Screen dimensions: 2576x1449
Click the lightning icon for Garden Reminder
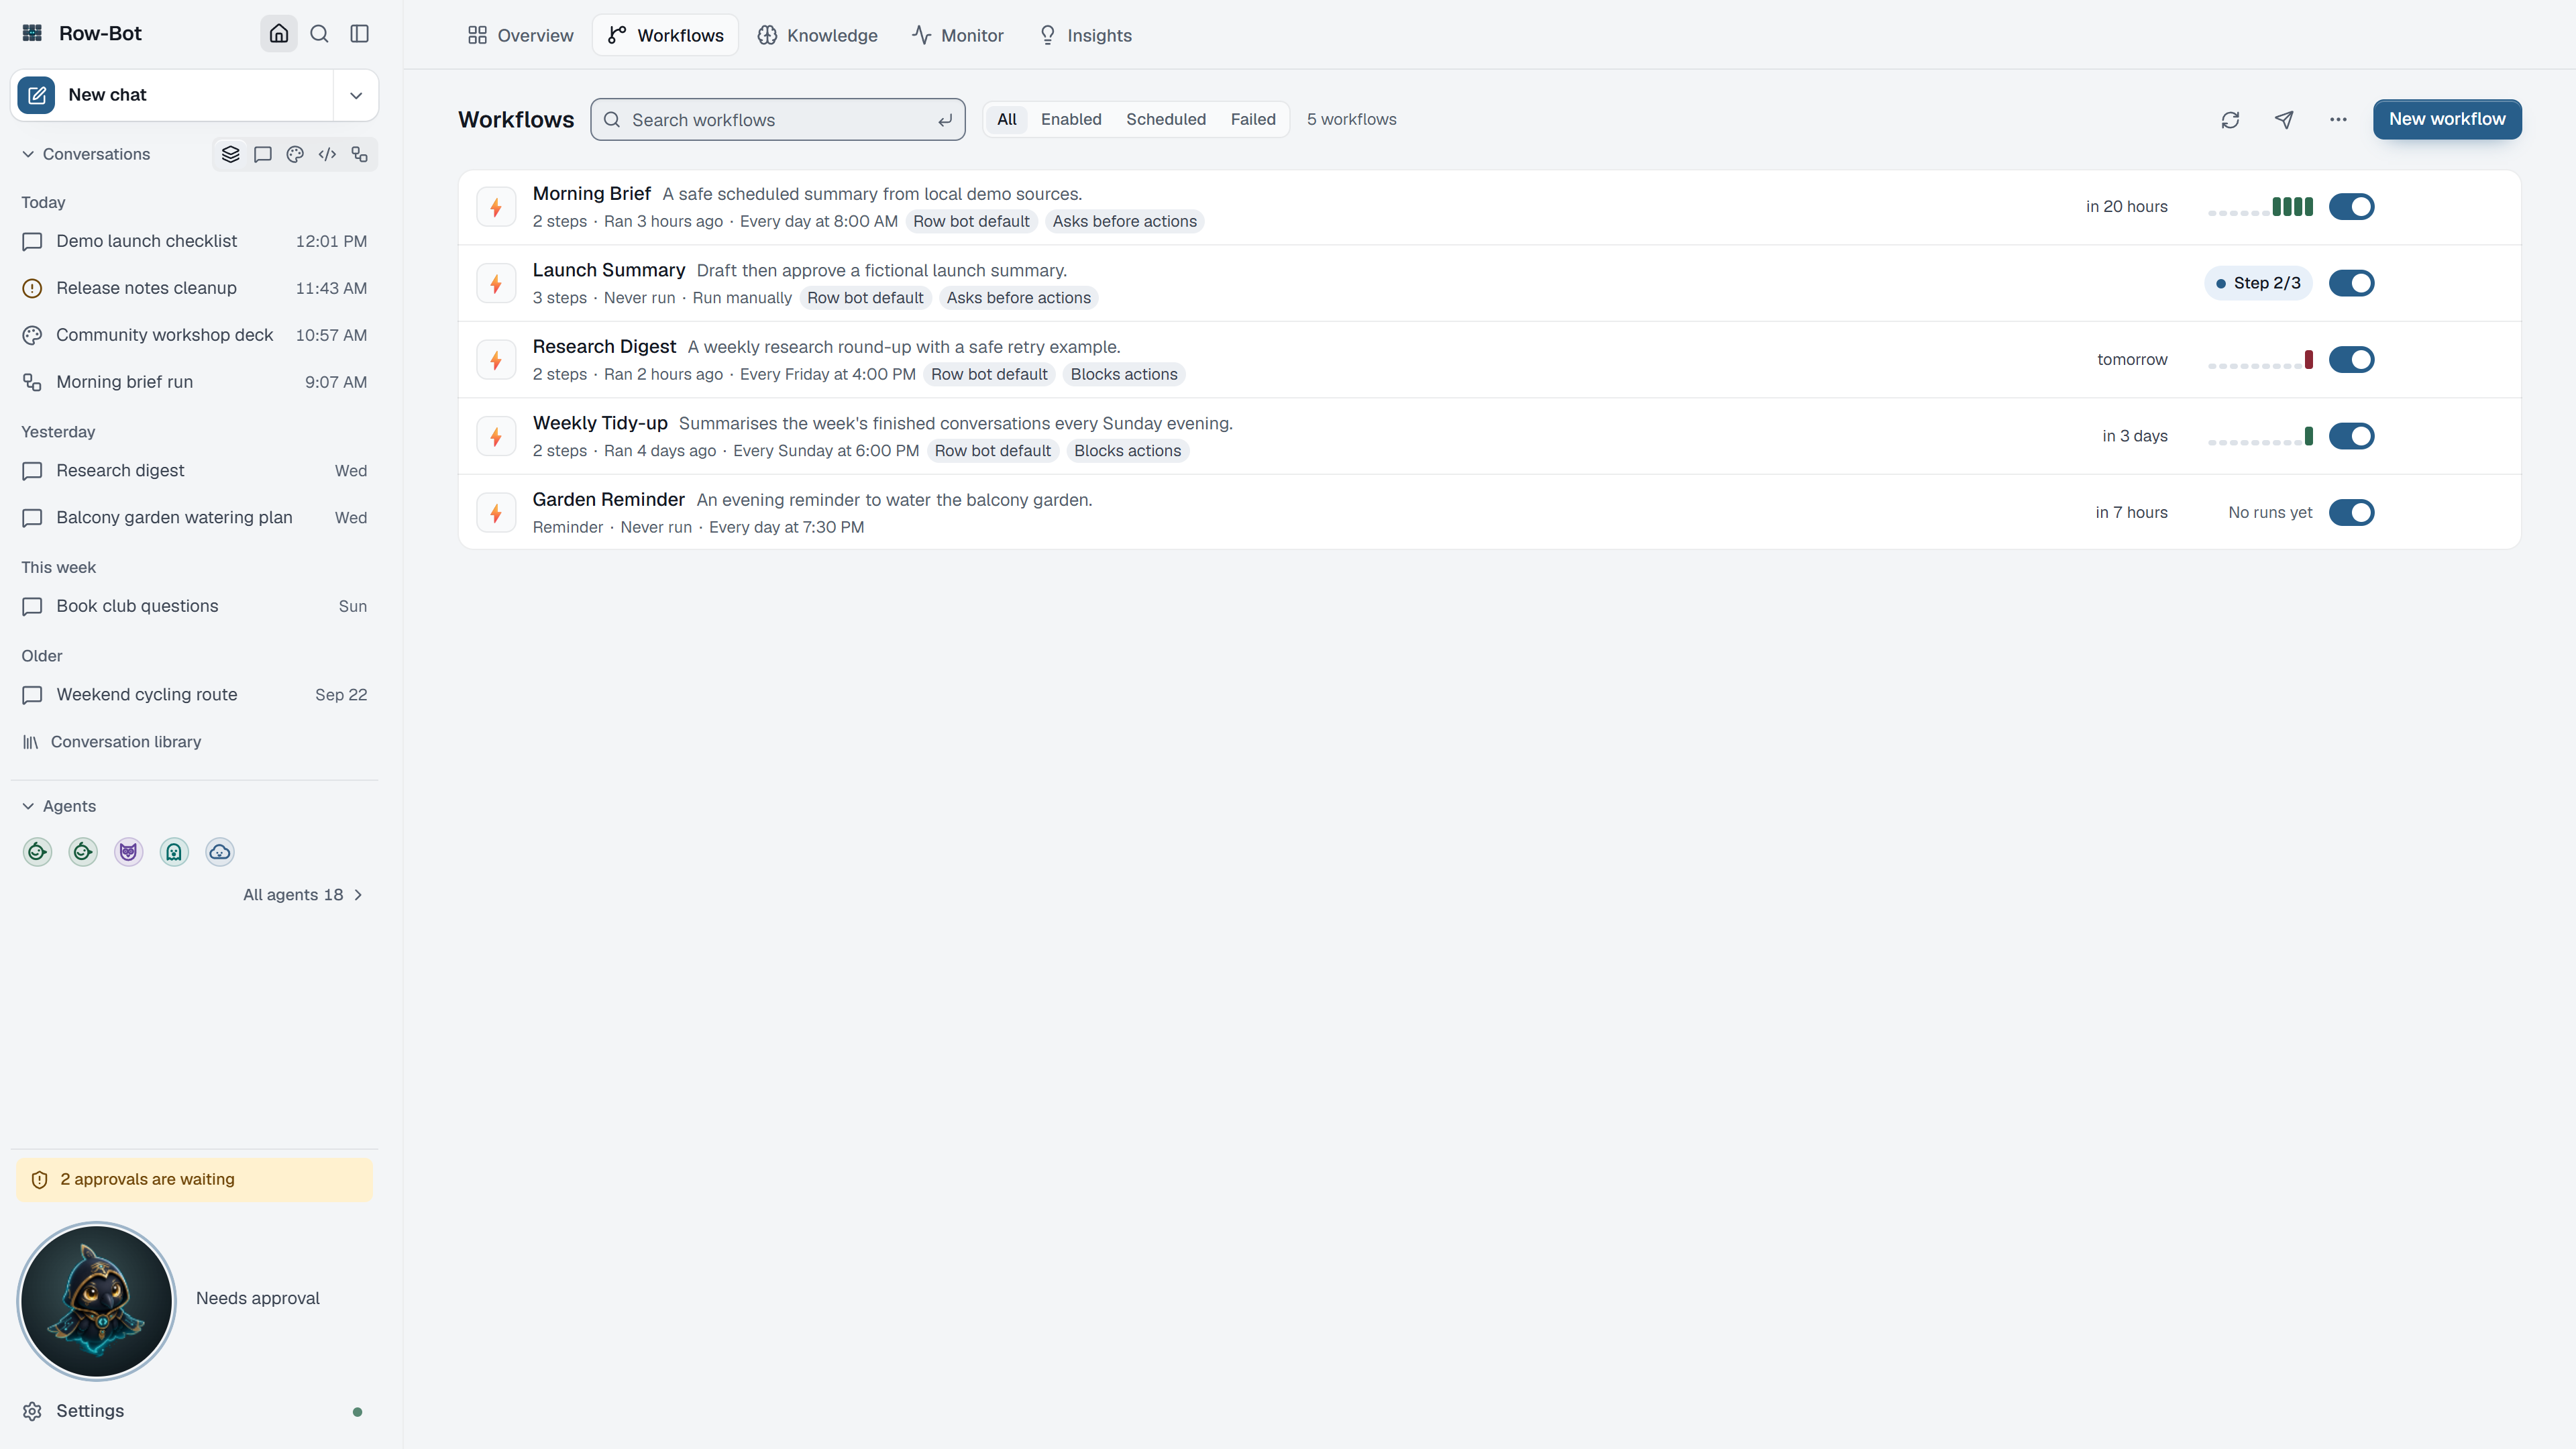[x=496, y=513]
